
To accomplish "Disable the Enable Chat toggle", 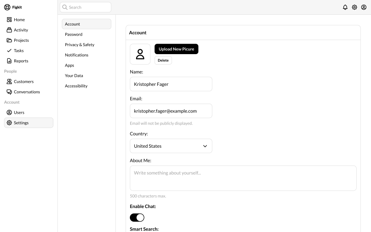I will [x=137, y=218].
